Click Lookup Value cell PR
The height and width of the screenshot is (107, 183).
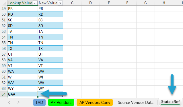coord(23,9)
